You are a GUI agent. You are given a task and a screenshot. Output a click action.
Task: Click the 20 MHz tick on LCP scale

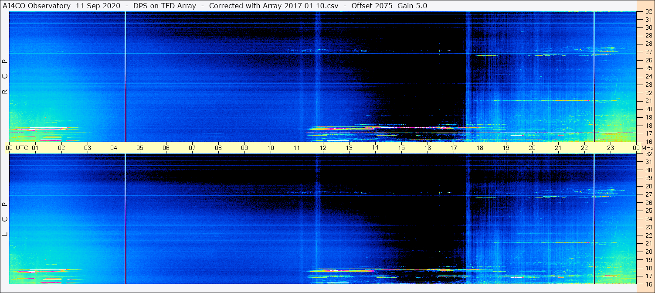[x=648, y=252]
